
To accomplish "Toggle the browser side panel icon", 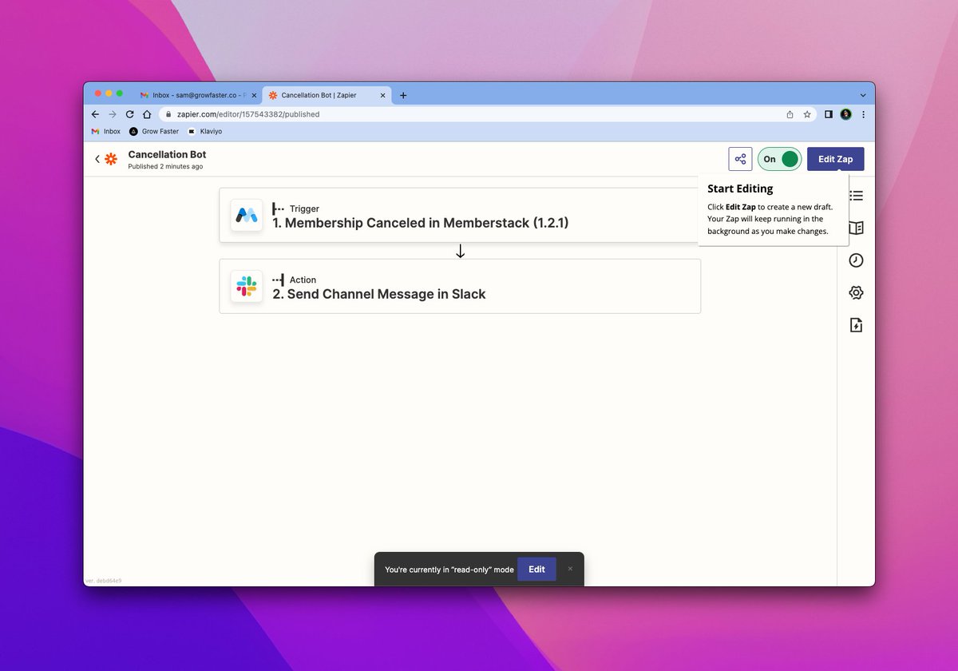I will [x=829, y=114].
